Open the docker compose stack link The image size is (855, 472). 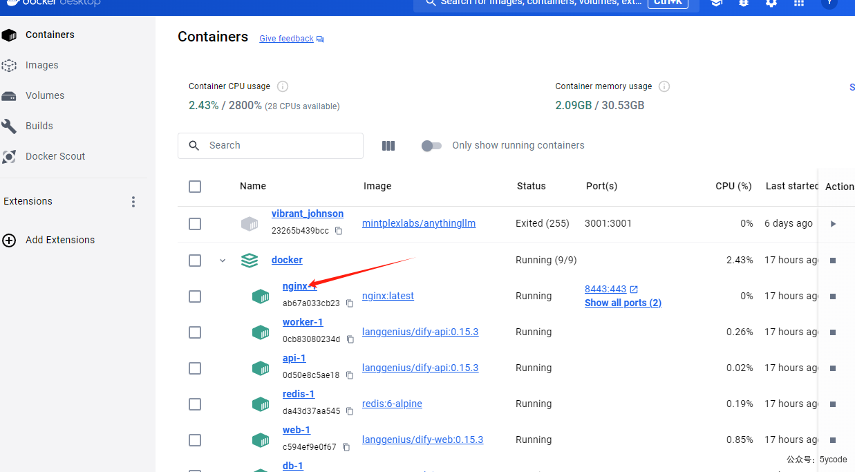(287, 260)
